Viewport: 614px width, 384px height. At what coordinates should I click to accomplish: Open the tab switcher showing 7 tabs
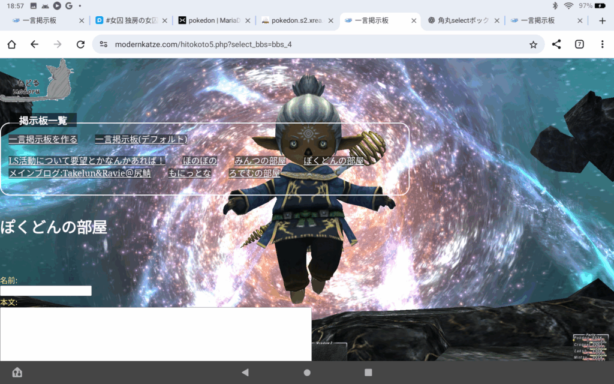coord(579,44)
